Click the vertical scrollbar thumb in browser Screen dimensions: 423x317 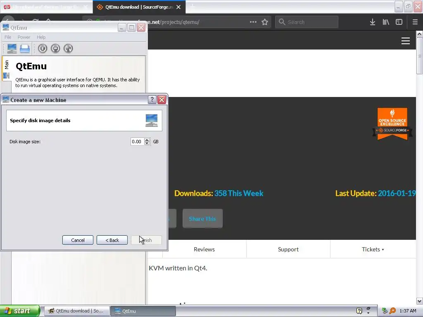click(419, 56)
